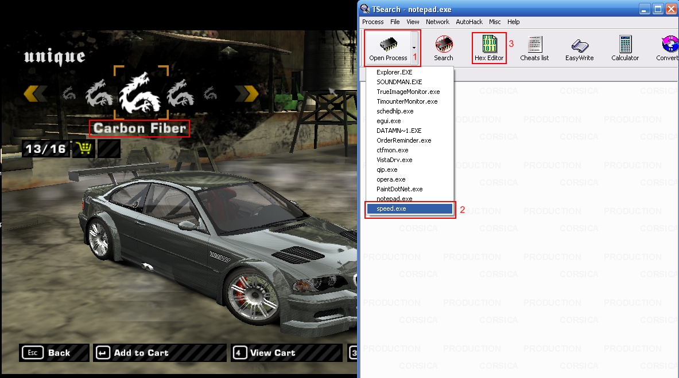Click the TSearch magnifier icon in title bar
679x378 pixels.
(x=365, y=9)
